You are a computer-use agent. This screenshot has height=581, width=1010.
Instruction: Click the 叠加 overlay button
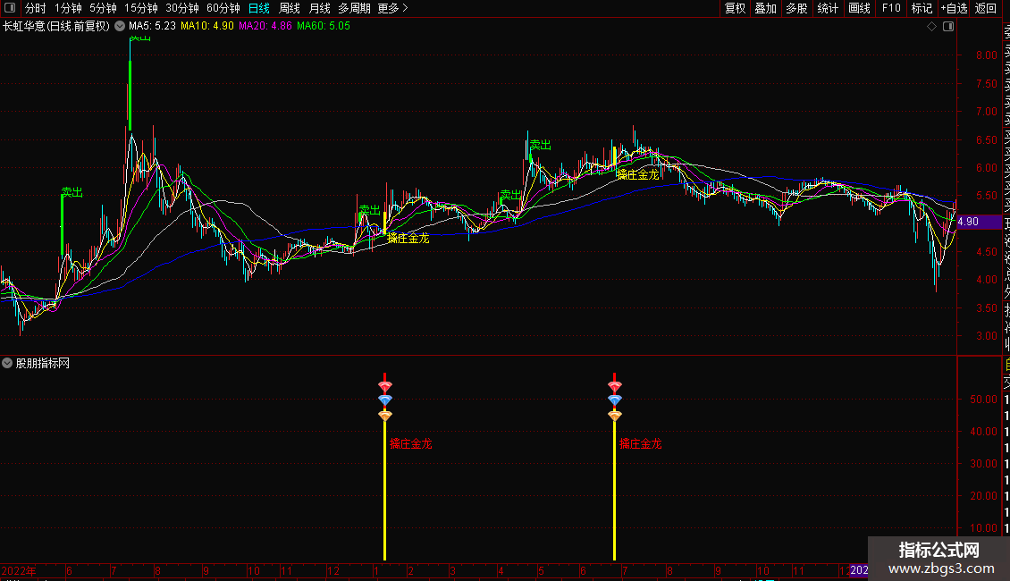click(766, 8)
